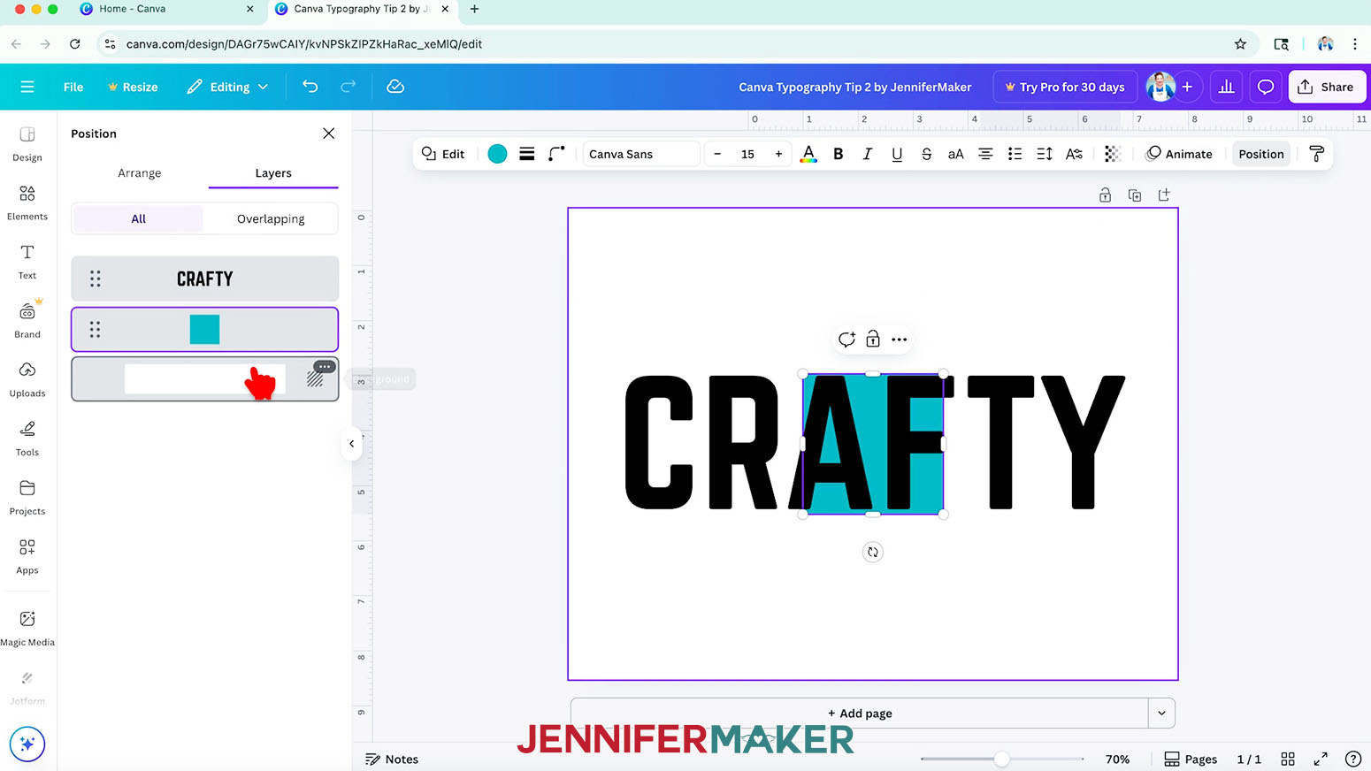Switch to the Arrange tab
Image resolution: width=1371 pixels, height=771 pixels.
[140, 173]
